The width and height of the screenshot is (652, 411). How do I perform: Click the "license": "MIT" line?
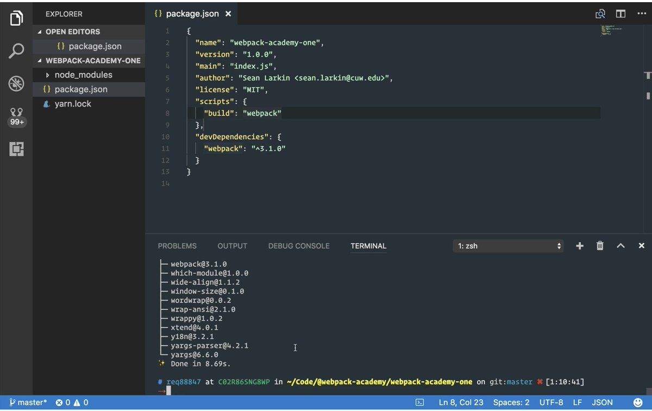[x=232, y=90]
